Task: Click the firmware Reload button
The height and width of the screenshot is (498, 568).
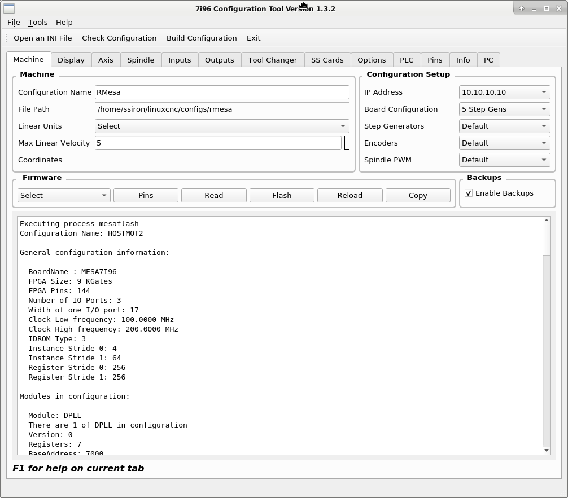Action: click(350, 196)
